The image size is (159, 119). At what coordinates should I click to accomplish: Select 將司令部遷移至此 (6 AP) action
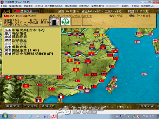28,54
